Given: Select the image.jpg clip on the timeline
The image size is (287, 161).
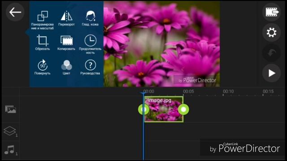Looking at the screenshot, I should 164,109.
